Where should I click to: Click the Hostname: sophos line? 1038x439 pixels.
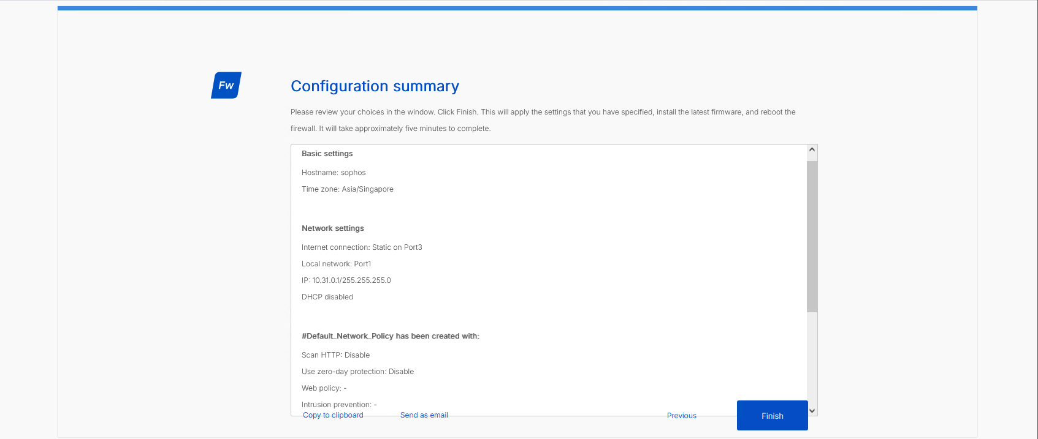click(334, 173)
